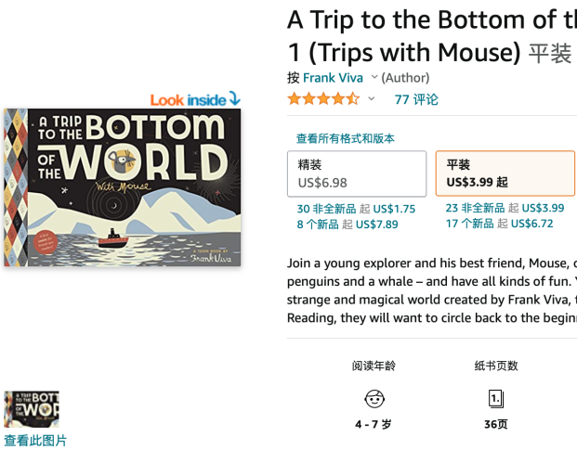Image resolution: width=577 pixels, height=450 pixels.
Task: Click the 查看此图片 link
Action: [x=35, y=441]
